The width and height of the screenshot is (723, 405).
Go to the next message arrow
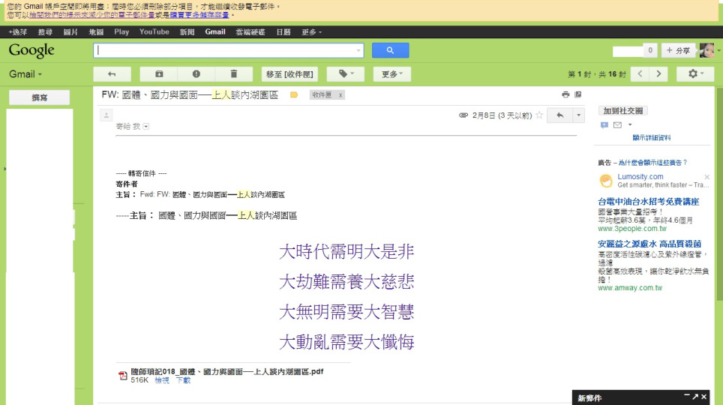point(658,74)
